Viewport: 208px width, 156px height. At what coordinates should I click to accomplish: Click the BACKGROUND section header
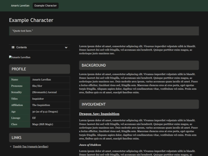139,65
